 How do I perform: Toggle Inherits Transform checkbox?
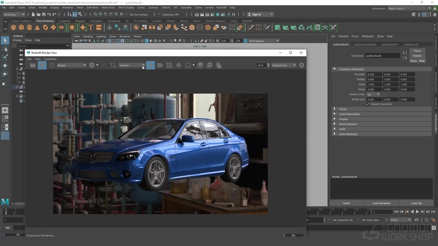368,104
